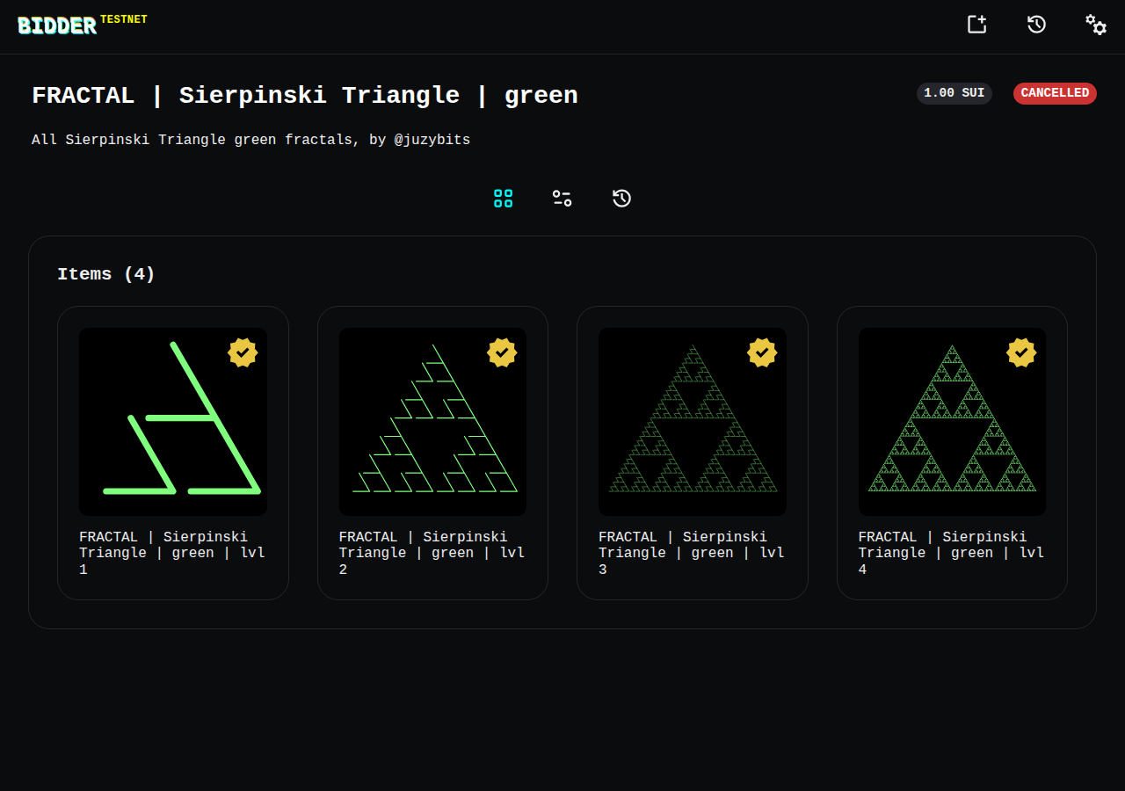Open the settings gears icon
The height and width of the screenshot is (791, 1125).
[1096, 25]
